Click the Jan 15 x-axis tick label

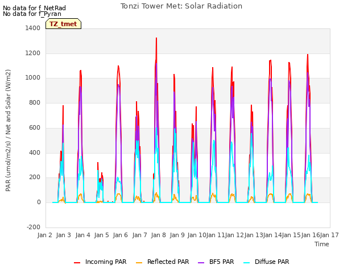tap(291, 235)
